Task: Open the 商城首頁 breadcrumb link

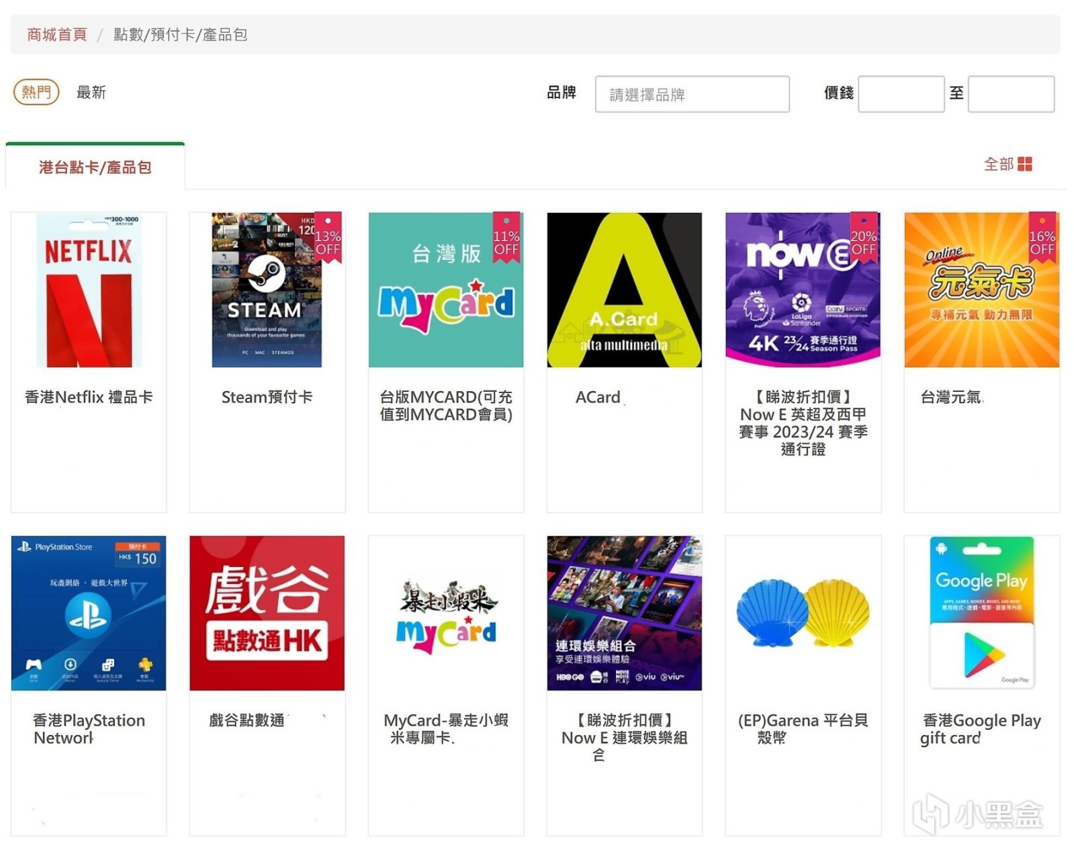Action: click(x=57, y=35)
